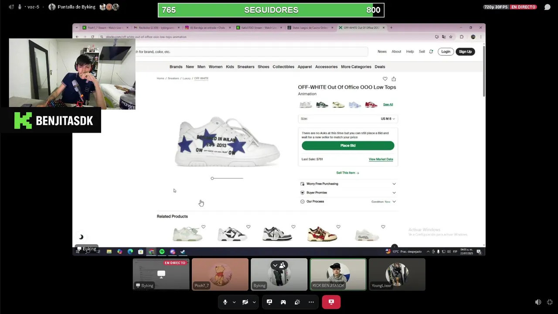The width and height of the screenshot is (558, 314).
Task: Exit full screen using the collapse icon
Action: [550, 302]
